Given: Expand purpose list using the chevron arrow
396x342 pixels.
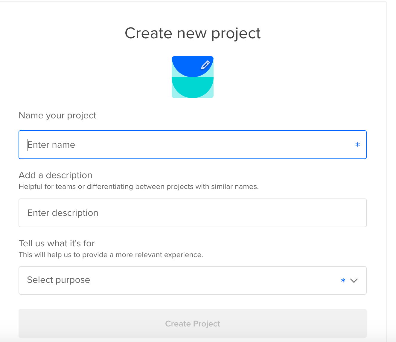Looking at the screenshot, I should [354, 280].
